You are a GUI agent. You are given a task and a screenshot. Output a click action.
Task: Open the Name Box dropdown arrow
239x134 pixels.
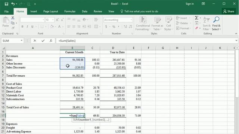tap(22, 41)
